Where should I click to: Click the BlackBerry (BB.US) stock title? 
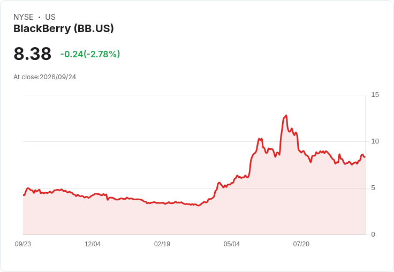click(64, 29)
